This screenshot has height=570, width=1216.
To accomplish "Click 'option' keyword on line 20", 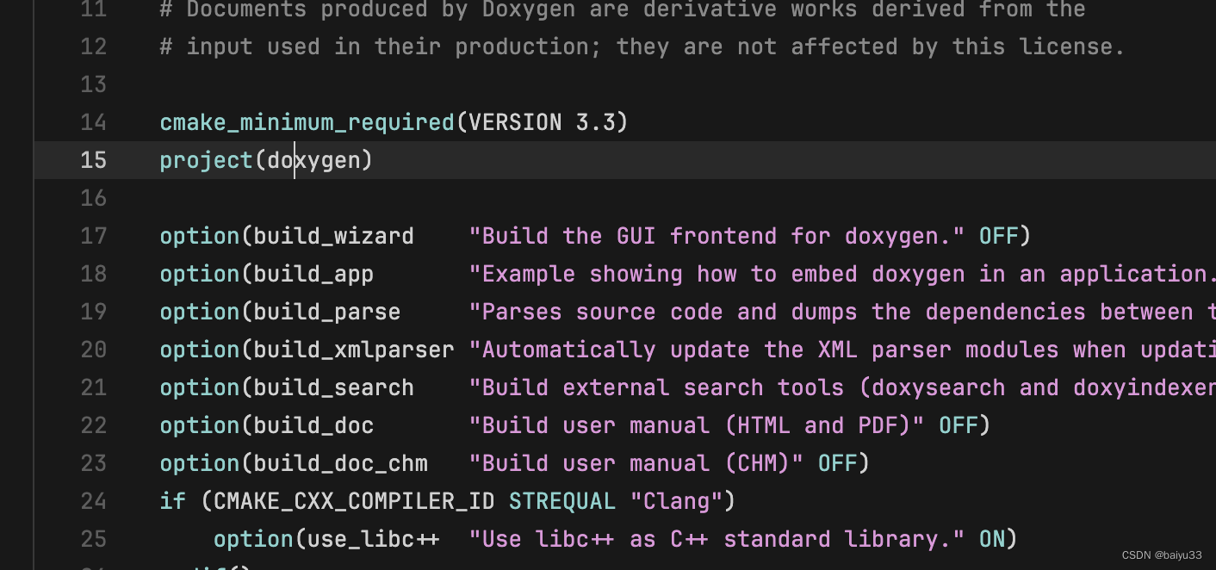I will tap(200, 350).
